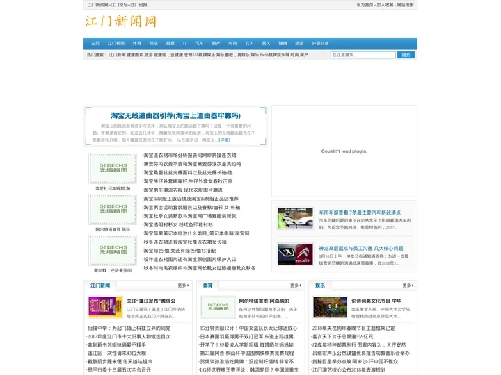The image size is (501, 375).
Task: Open the electric car charging thumbnail
Action: 295,219
